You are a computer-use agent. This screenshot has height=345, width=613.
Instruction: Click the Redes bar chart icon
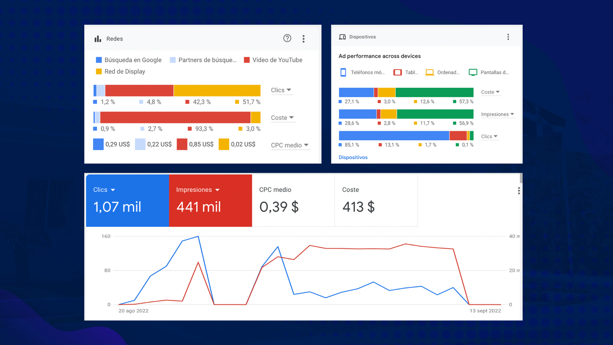click(x=98, y=39)
